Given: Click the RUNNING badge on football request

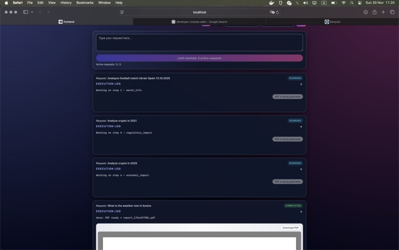Looking at the screenshot, I should (x=295, y=78).
